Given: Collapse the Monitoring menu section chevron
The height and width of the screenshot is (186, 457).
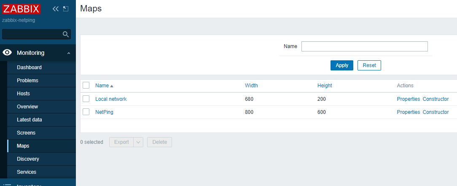Looking at the screenshot, I should 68,53.
